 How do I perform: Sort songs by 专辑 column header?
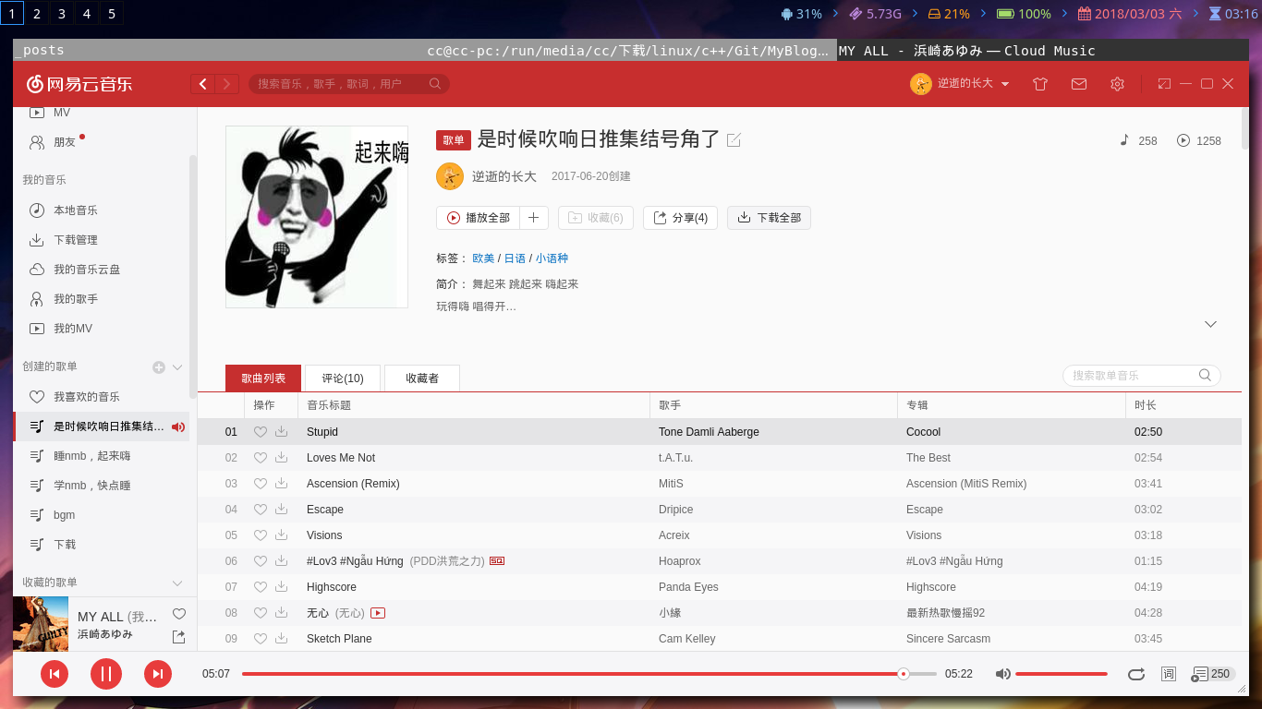coord(1011,405)
